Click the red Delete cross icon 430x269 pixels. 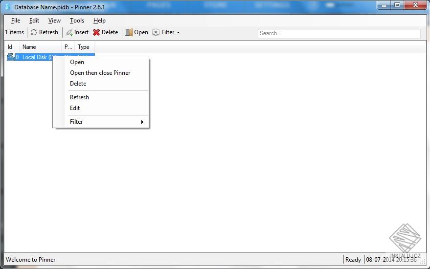[96, 32]
